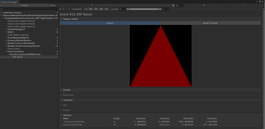
Task: Toggle the green G channel button
Action: tap(96, 9)
